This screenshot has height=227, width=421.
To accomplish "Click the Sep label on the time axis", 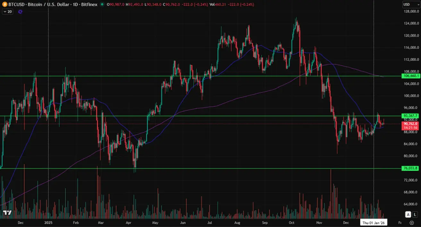I will [265, 223].
